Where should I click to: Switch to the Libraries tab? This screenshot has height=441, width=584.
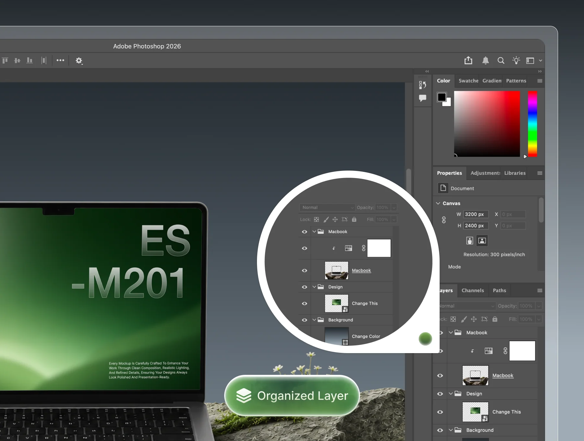pos(515,173)
